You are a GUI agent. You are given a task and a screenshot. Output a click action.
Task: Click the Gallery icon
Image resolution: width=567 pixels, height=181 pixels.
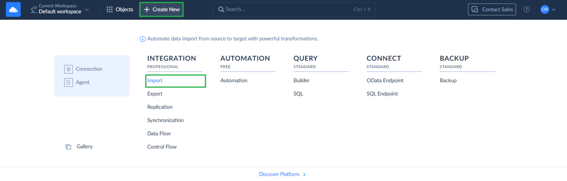pyautogui.click(x=68, y=147)
